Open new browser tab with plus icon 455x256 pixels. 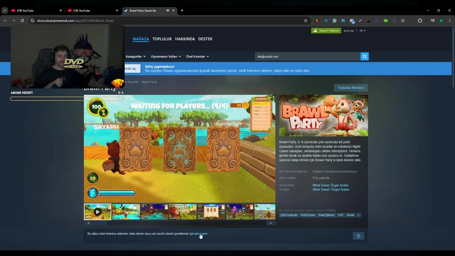tap(182, 10)
